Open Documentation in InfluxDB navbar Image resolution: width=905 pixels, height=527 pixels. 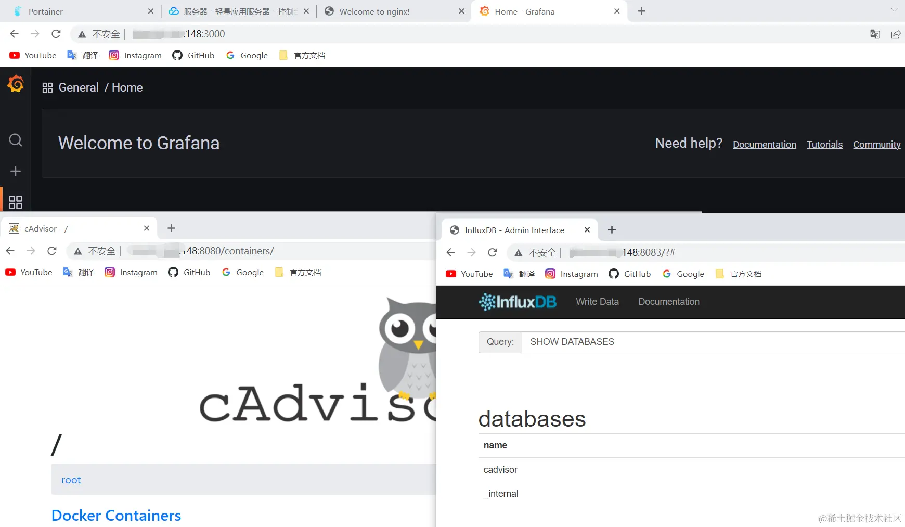click(x=669, y=302)
